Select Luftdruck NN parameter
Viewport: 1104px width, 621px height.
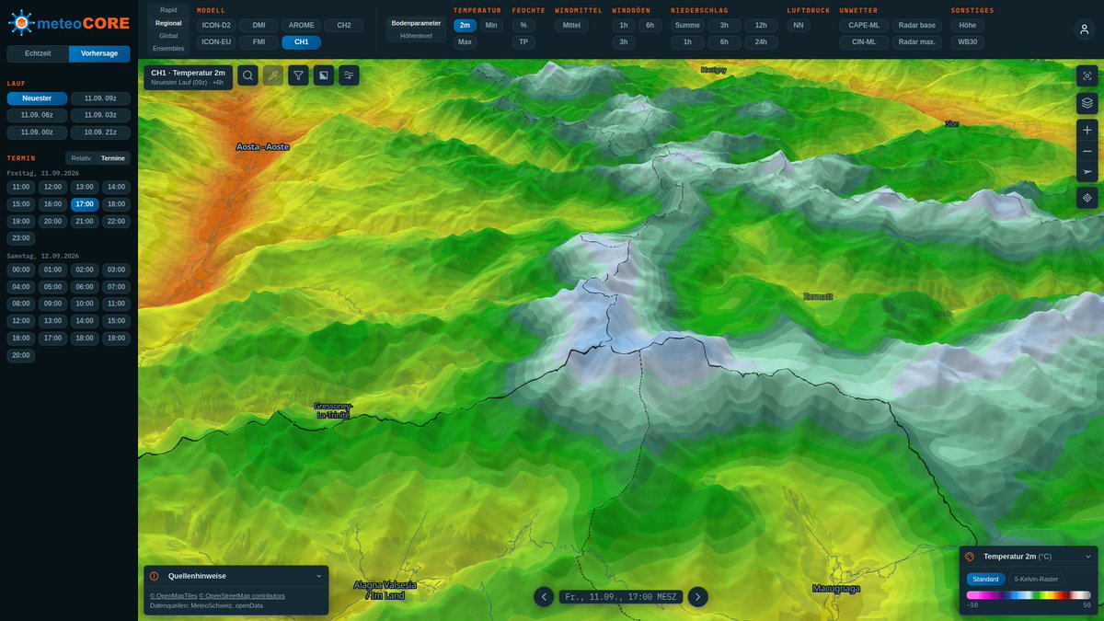click(x=799, y=26)
